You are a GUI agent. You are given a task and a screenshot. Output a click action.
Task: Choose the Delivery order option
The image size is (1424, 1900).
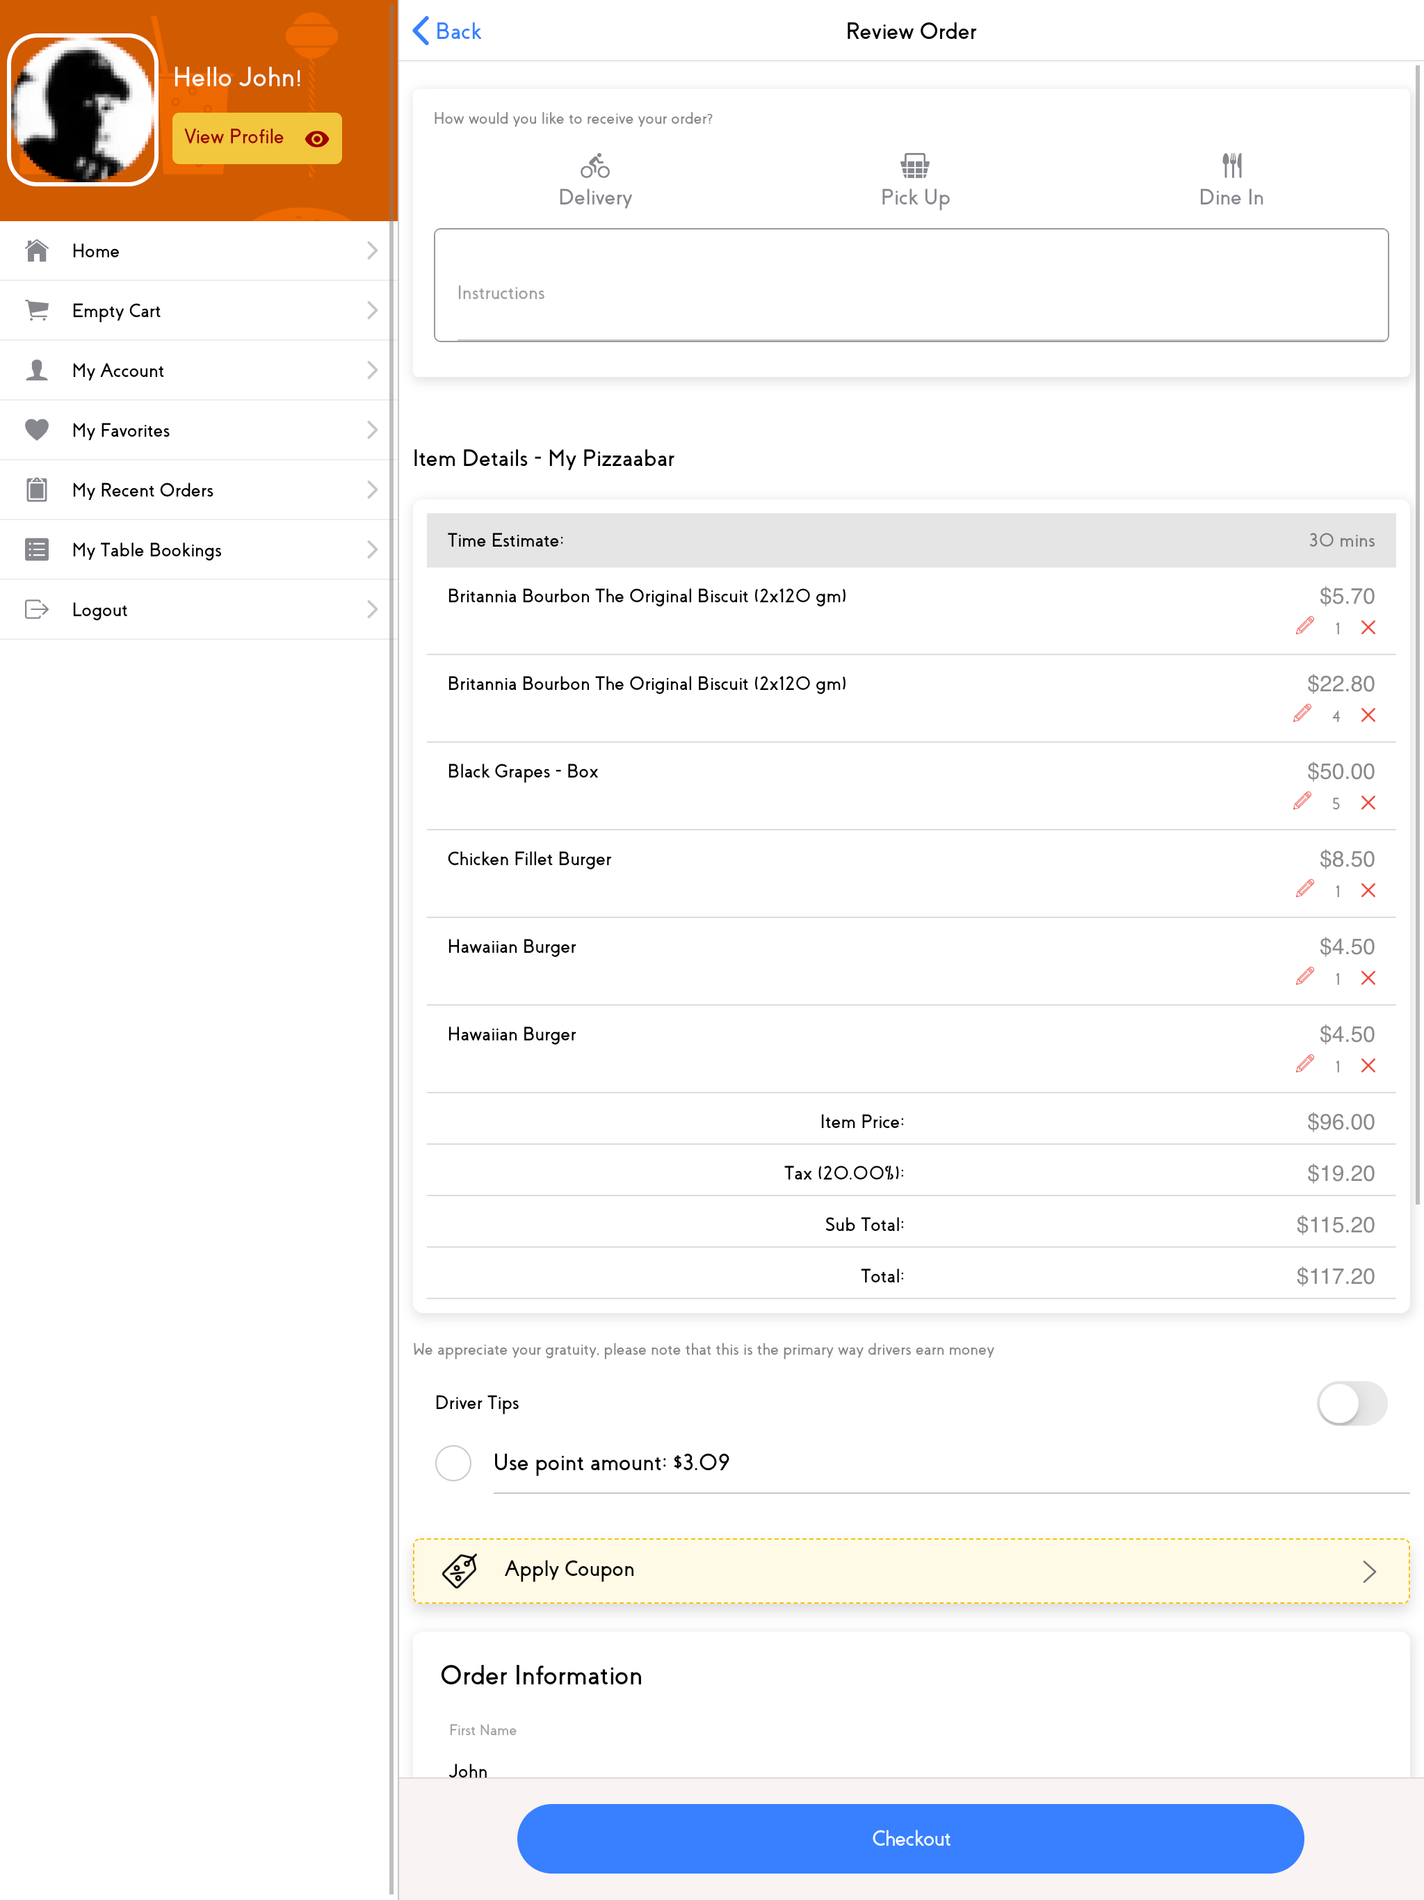point(594,180)
